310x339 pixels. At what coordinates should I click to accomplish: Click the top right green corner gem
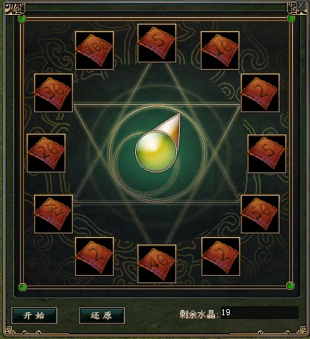[x=291, y=19]
